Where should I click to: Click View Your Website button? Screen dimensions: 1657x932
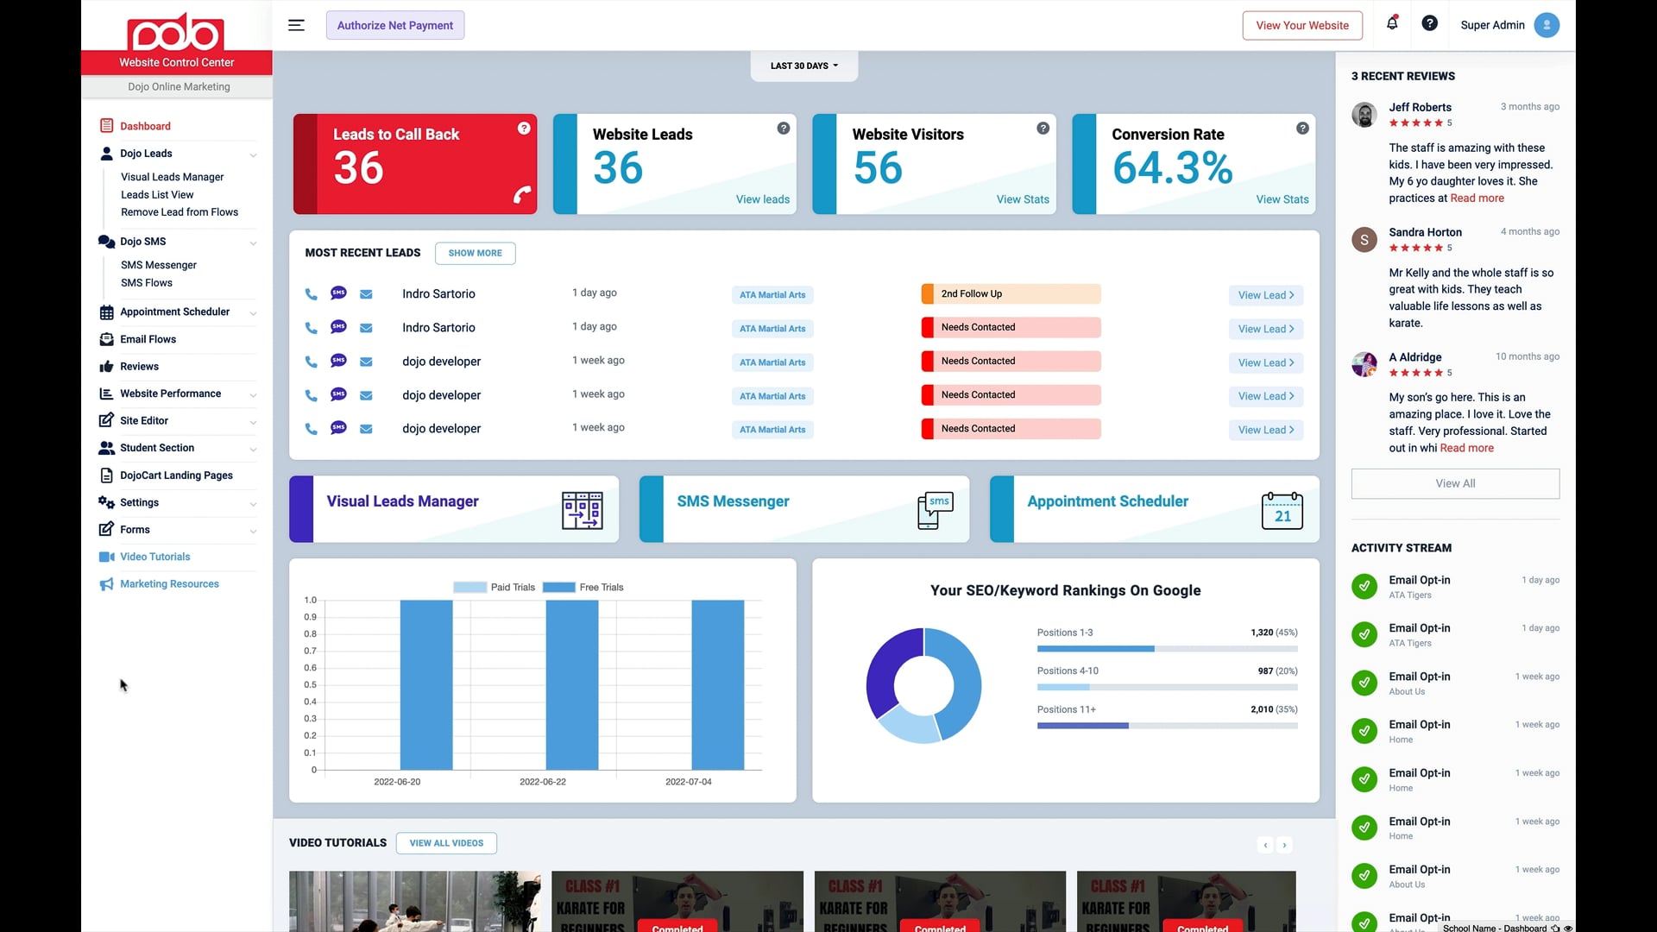1302,25
